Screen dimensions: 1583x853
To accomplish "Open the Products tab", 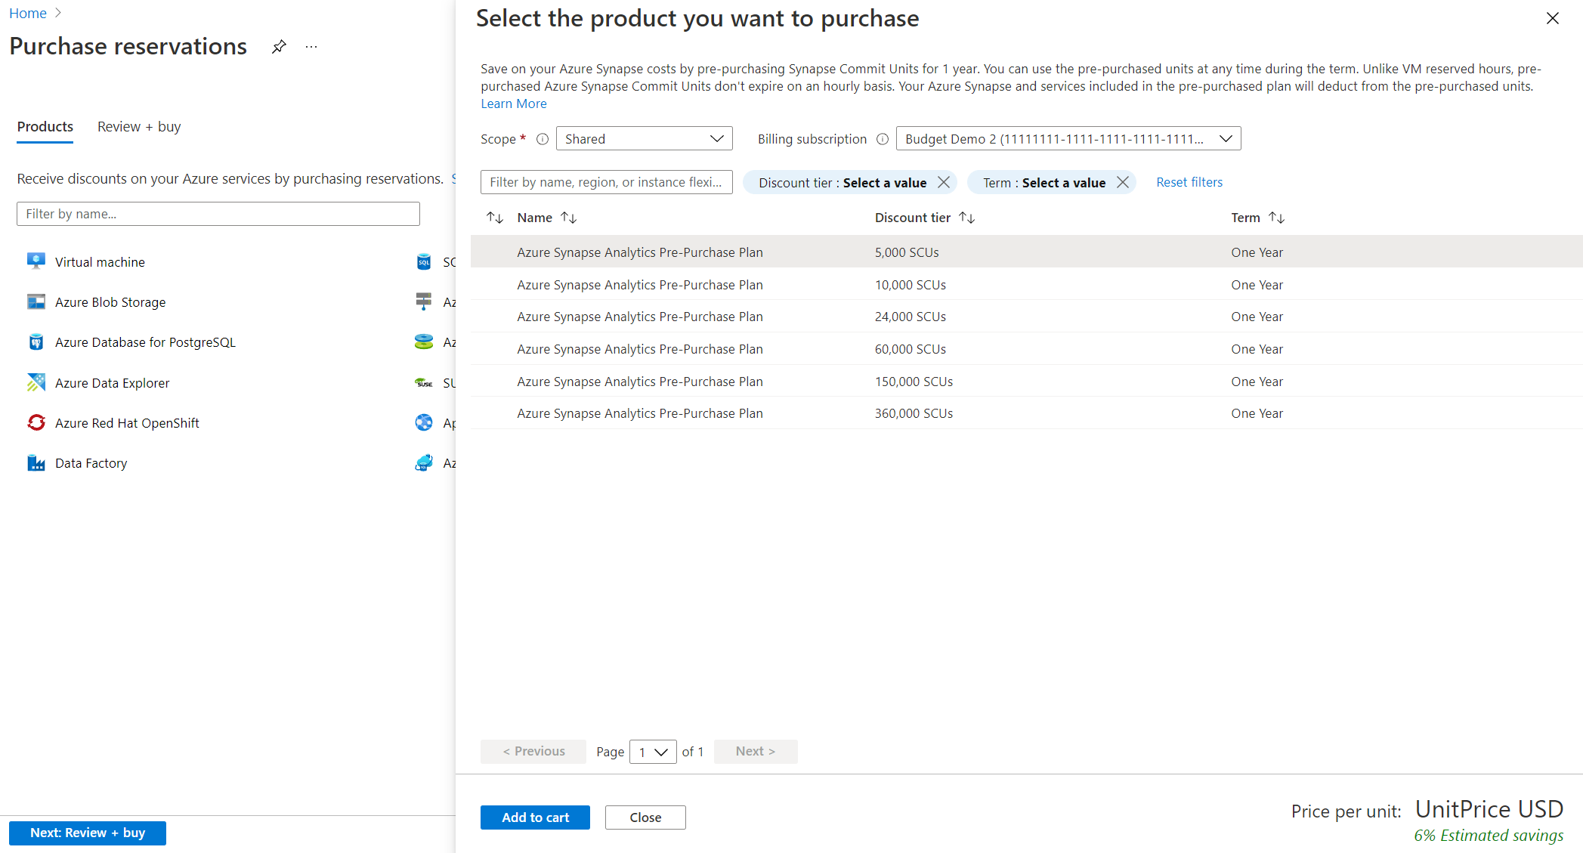I will [x=45, y=126].
